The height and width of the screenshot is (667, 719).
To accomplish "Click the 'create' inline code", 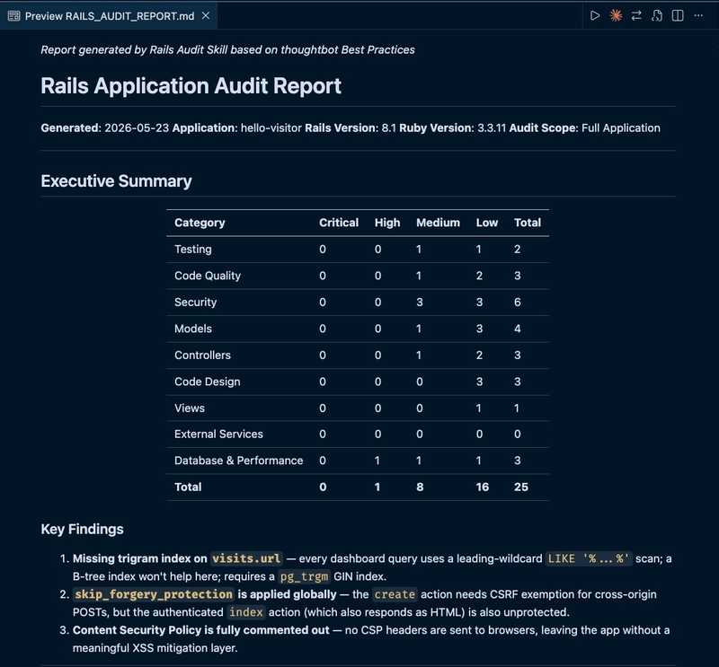I will point(395,594).
